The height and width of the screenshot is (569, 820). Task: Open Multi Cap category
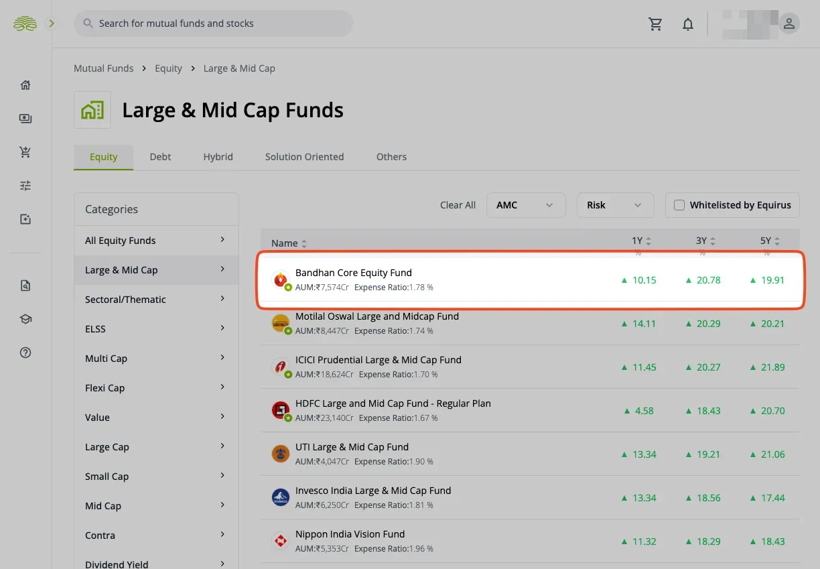point(156,359)
